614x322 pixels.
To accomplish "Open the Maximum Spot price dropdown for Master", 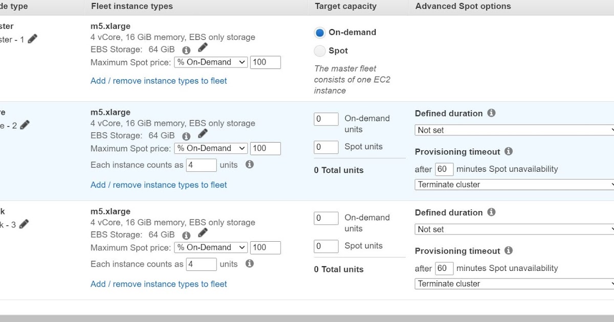I will tap(210, 62).
